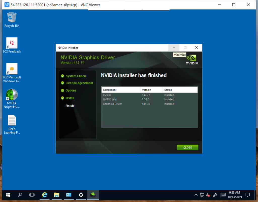The height and width of the screenshot is (202, 258).
Task: Open Settings gear in the taskbar
Action: coord(81,195)
